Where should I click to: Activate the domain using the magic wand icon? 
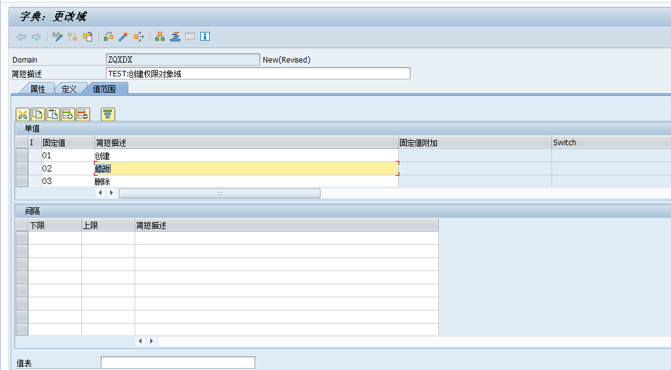[121, 36]
